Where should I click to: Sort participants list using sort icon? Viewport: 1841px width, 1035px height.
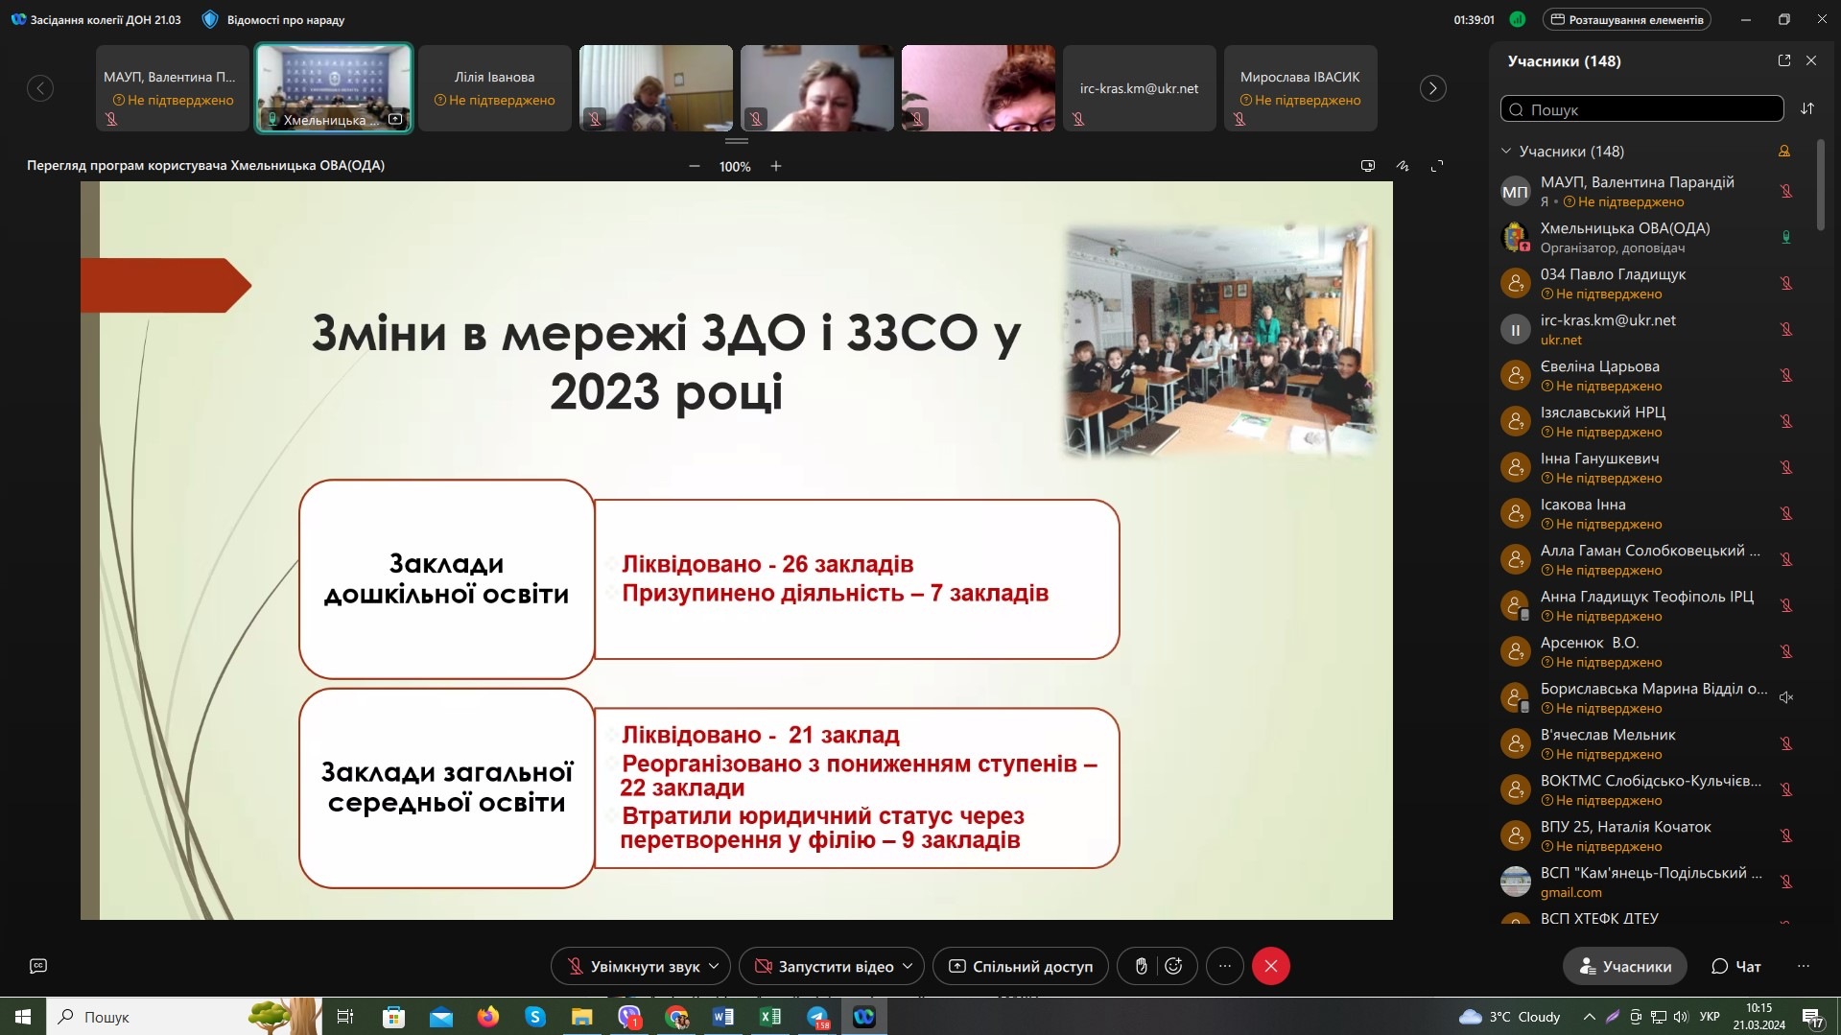tap(1807, 109)
